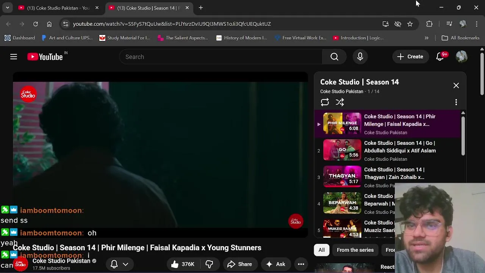Viewport: 485px width, 273px height.
Task: Show more bookmarks chevron
Action: [x=427, y=38]
